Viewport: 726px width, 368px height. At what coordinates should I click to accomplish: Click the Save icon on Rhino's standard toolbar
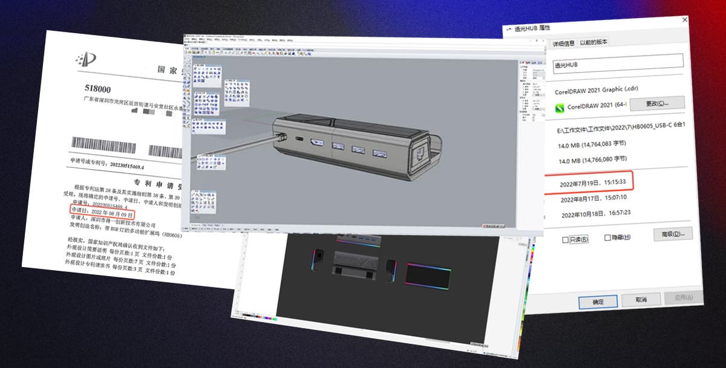(x=193, y=54)
